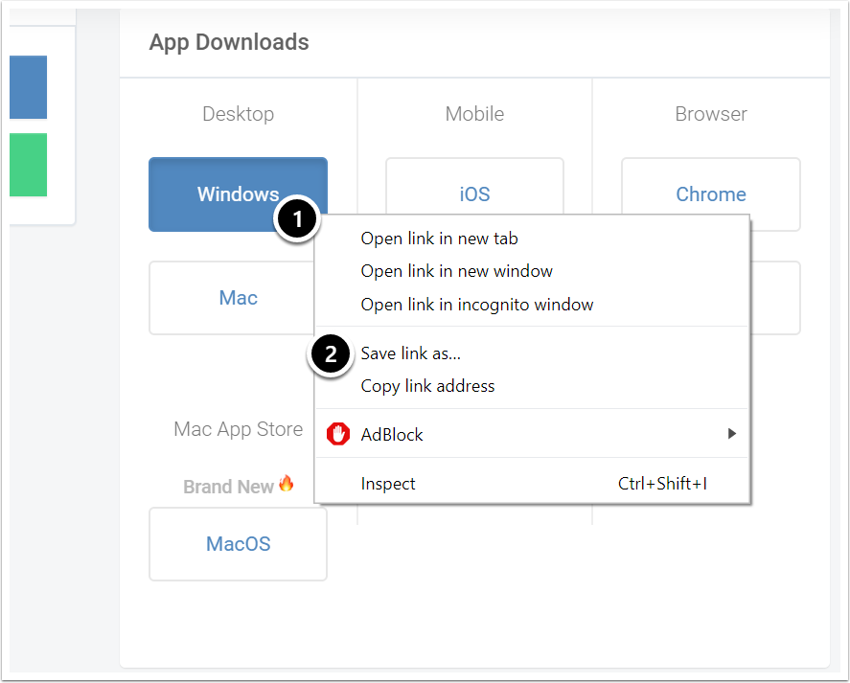Image resolution: width=850 pixels, height=683 pixels.
Task: Expand the AdBlock submenu arrow
Action: coord(732,434)
